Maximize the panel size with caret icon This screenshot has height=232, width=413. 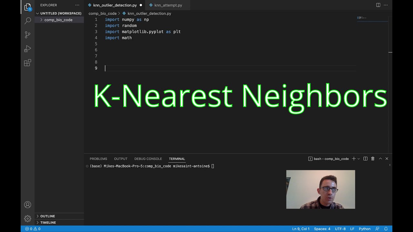click(x=380, y=159)
